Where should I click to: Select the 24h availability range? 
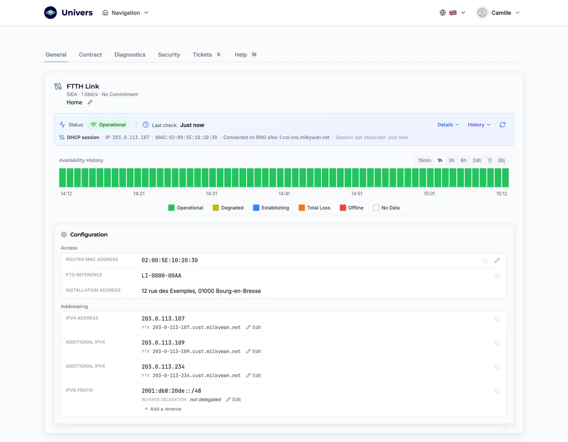[477, 160]
